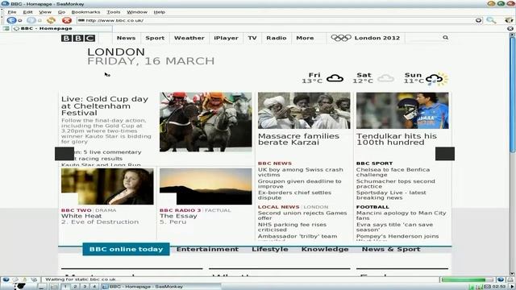Screen dimensions: 516x290
Task: Open the File menu
Action: point(12,12)
